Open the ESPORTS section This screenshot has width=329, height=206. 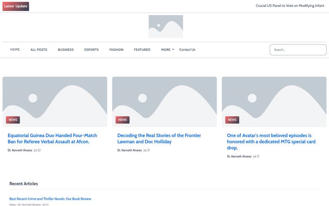click(x=91, y=49)
